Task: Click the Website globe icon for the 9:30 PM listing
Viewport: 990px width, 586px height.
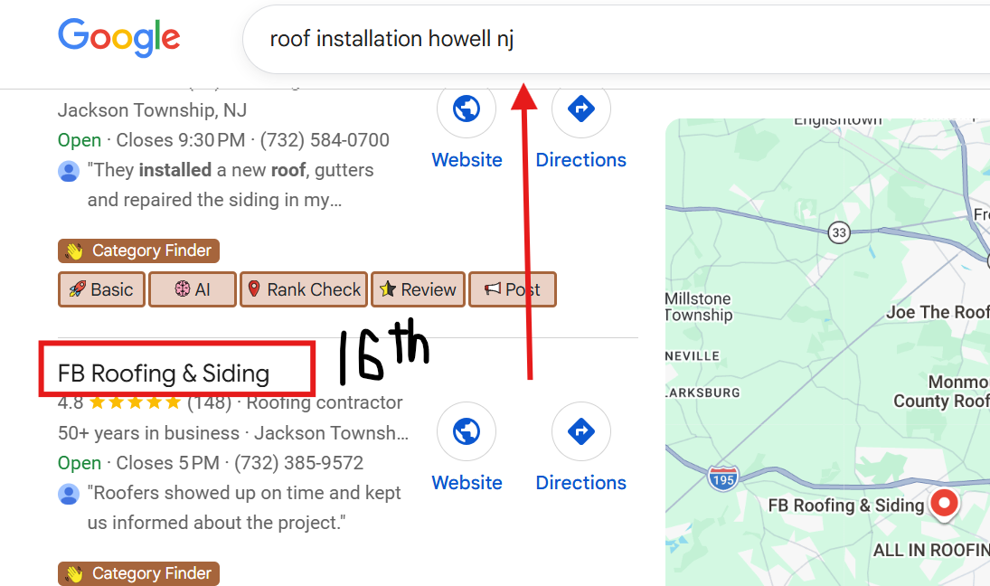Action: click(467, 109)
